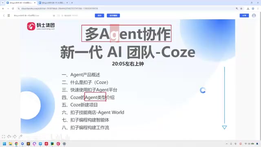The height and width of the screenshot is (147, 261).
Task: Close the first browser tab
Action: click(35, 3)
